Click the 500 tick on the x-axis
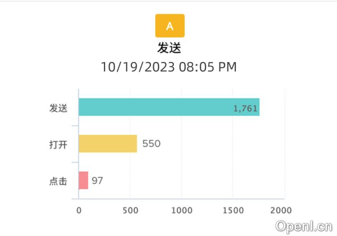The height and width of the screenshot is (236, 337). (x=130, y=210)
